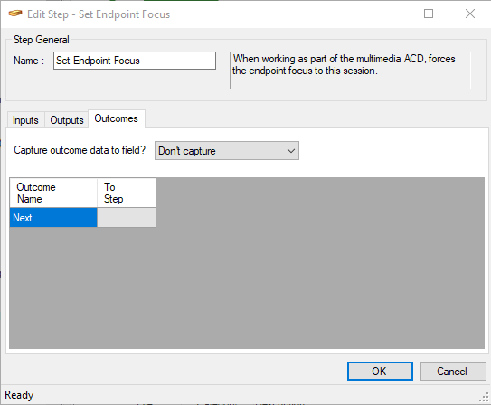The image size is (491, 405).
Task: Switch to the Inputs tab
Action: tap(25, 120)
